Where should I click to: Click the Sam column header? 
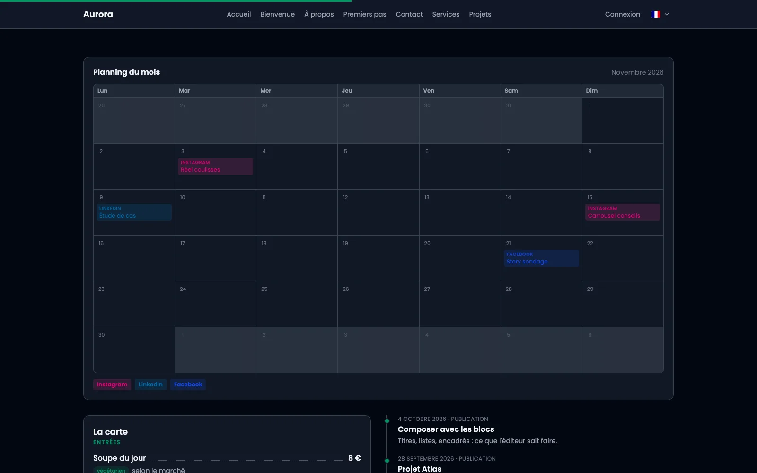click(x=541, y=91)
